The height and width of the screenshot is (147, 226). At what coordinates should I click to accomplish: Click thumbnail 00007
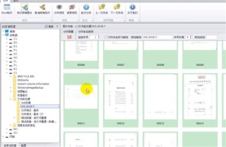[121, 55]
